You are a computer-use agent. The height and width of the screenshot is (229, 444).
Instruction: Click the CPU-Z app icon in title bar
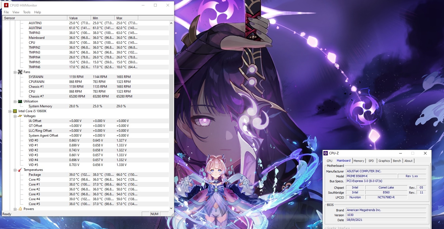tap(326, 153)
